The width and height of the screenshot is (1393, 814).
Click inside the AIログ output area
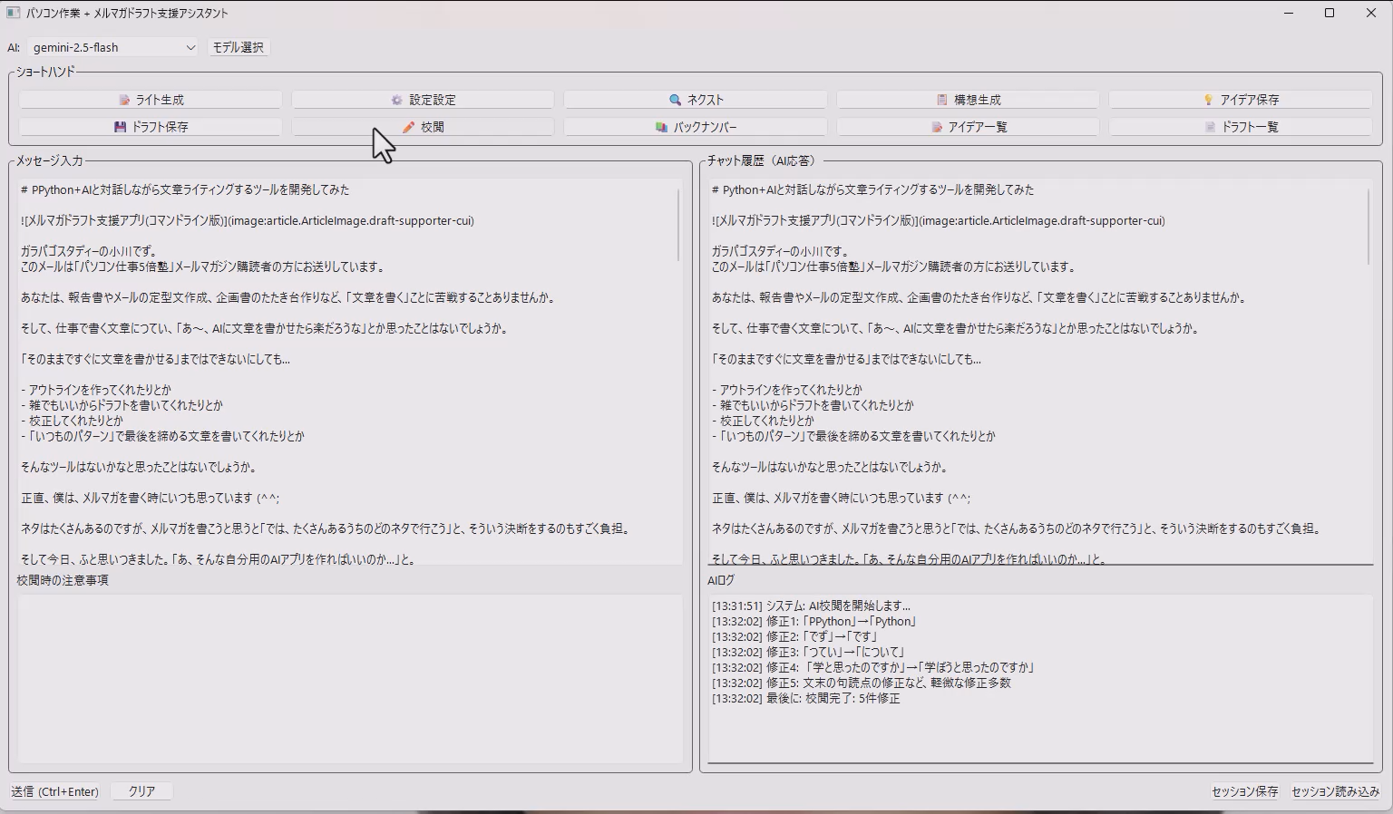click(x=1039, y=725)
